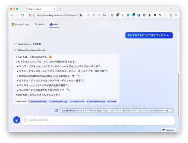This screenshot has height=143, width=188.
Task: Click the 'Ask me anything...' input box
Action: tap(99, 121)
